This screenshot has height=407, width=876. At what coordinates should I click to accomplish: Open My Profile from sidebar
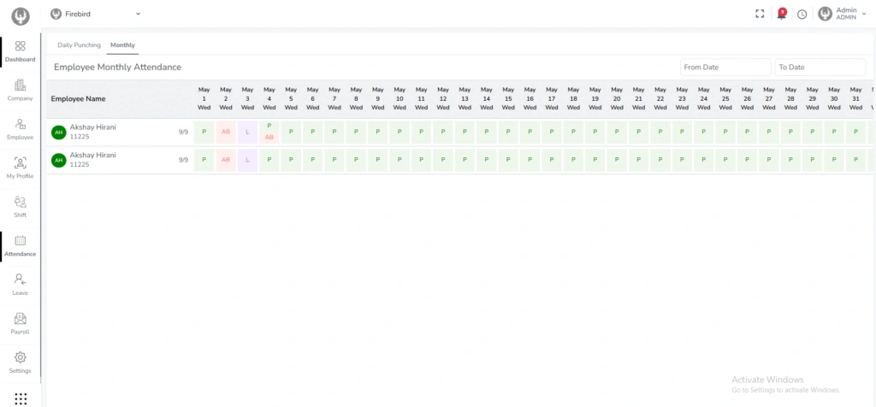[x=21, y=167]
